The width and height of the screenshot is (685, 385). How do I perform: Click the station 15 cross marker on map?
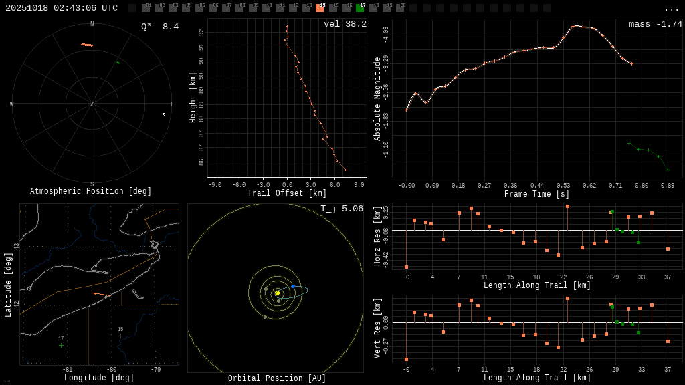120,336
